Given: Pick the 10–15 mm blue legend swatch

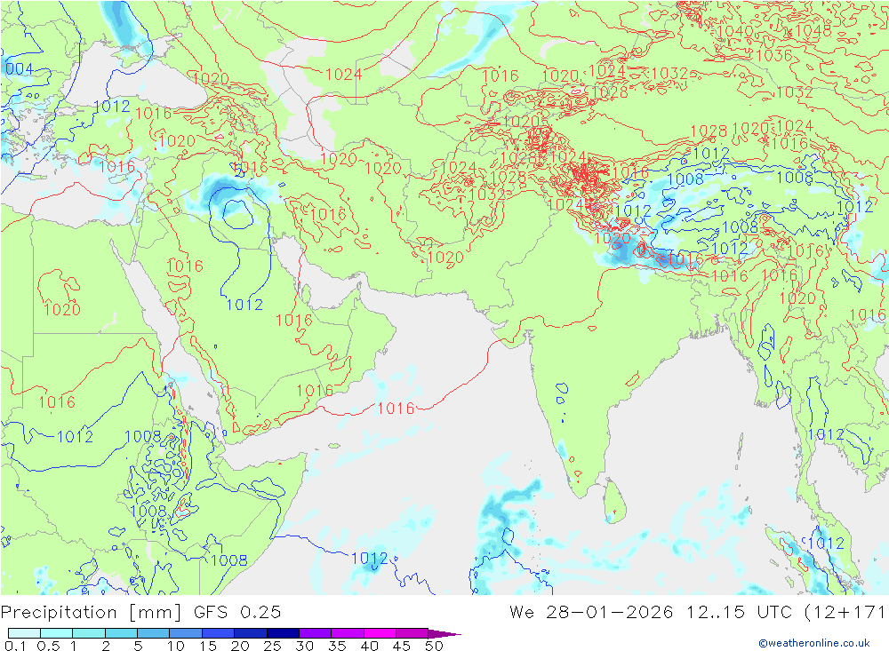Looking at the screenshot, I should click(x=186, y=633).
